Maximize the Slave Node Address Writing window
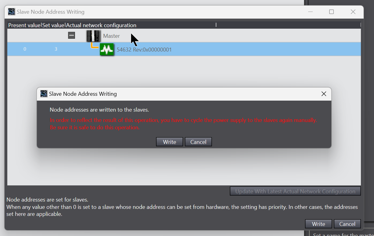Viewport: 374px width, 236px height. [331, 12]
